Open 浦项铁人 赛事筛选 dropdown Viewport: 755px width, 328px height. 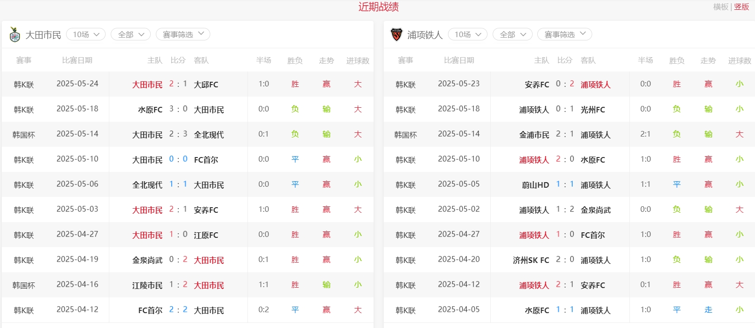[x=564, y=34]
